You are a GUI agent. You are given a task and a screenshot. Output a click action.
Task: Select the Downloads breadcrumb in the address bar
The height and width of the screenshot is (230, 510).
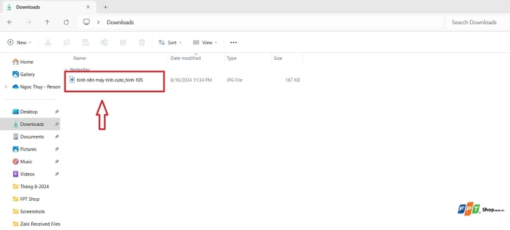(x=120, y=22)
